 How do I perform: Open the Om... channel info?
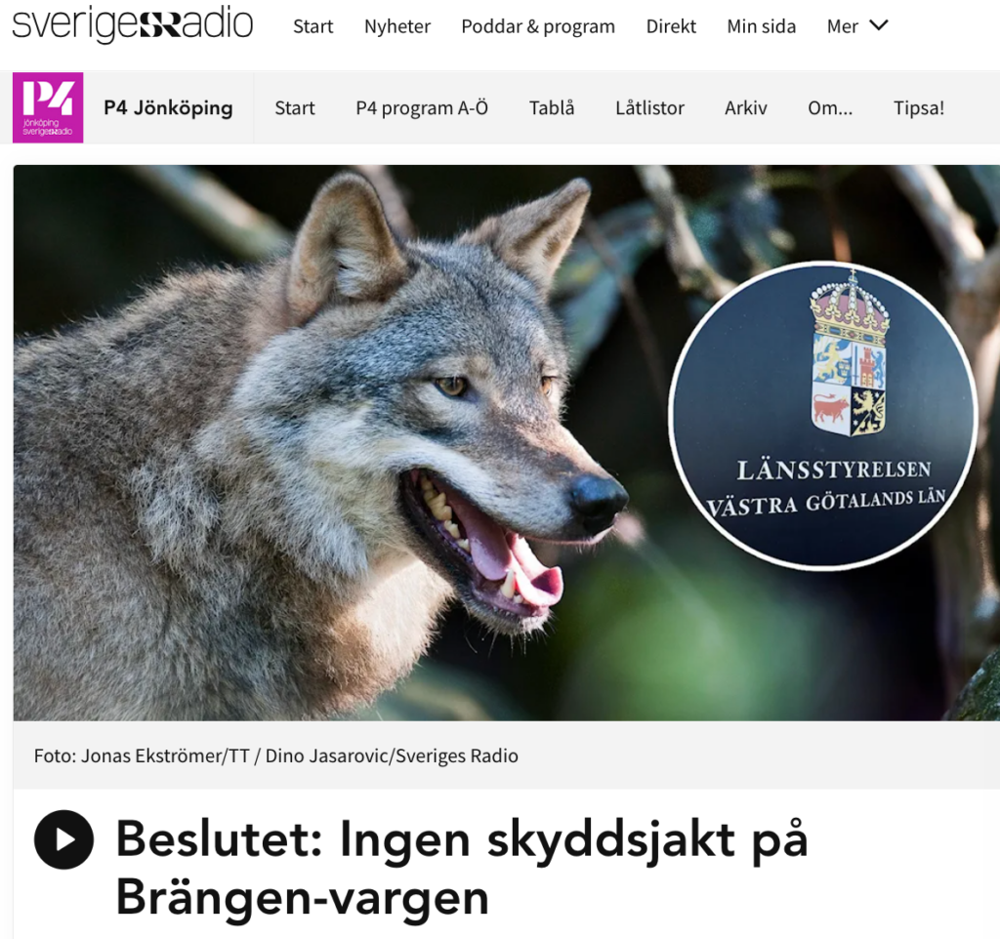(830, 107)
